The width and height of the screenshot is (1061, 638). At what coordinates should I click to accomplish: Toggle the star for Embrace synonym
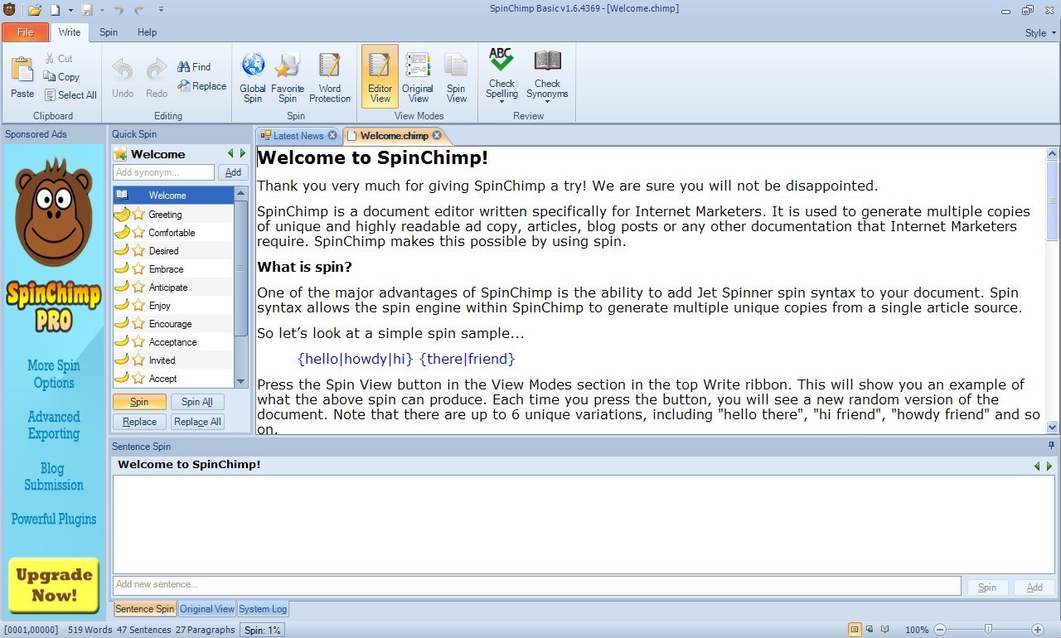138,269
